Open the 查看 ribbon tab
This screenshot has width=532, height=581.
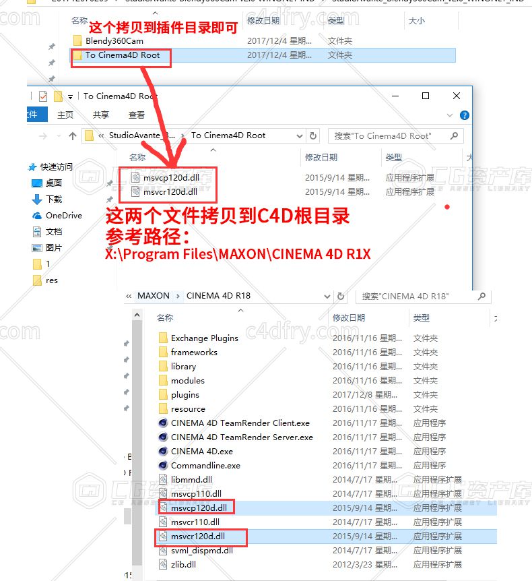(136, 115)
